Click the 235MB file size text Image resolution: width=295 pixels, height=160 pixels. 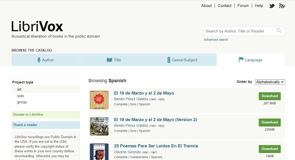(270, 130)
